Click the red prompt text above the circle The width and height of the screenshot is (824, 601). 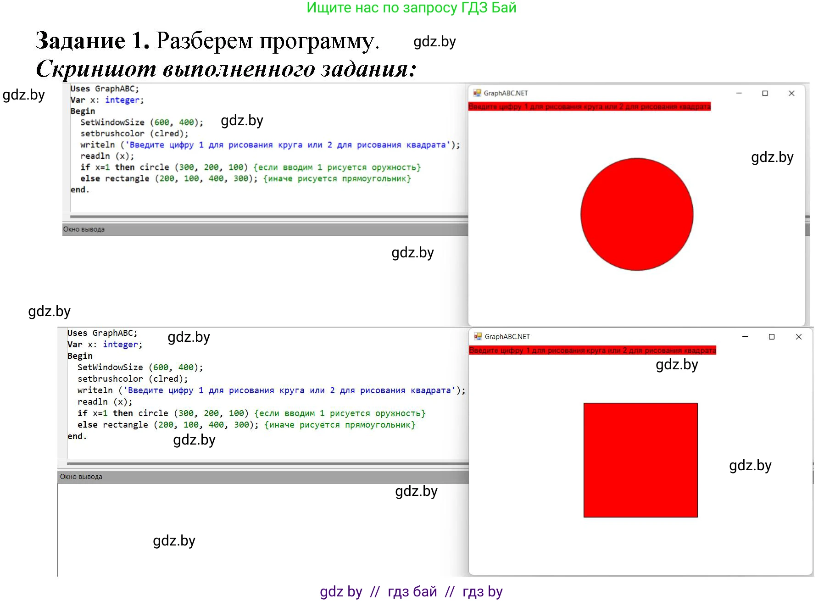589,107
